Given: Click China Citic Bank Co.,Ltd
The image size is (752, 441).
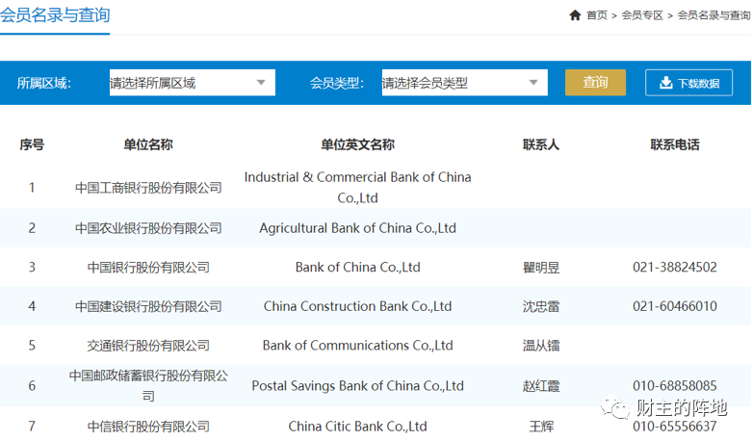Looking at the screenshot, I should pos(358,427).
